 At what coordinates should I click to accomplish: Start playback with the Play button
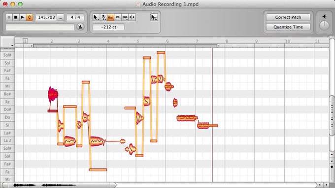tap(23, 17)
